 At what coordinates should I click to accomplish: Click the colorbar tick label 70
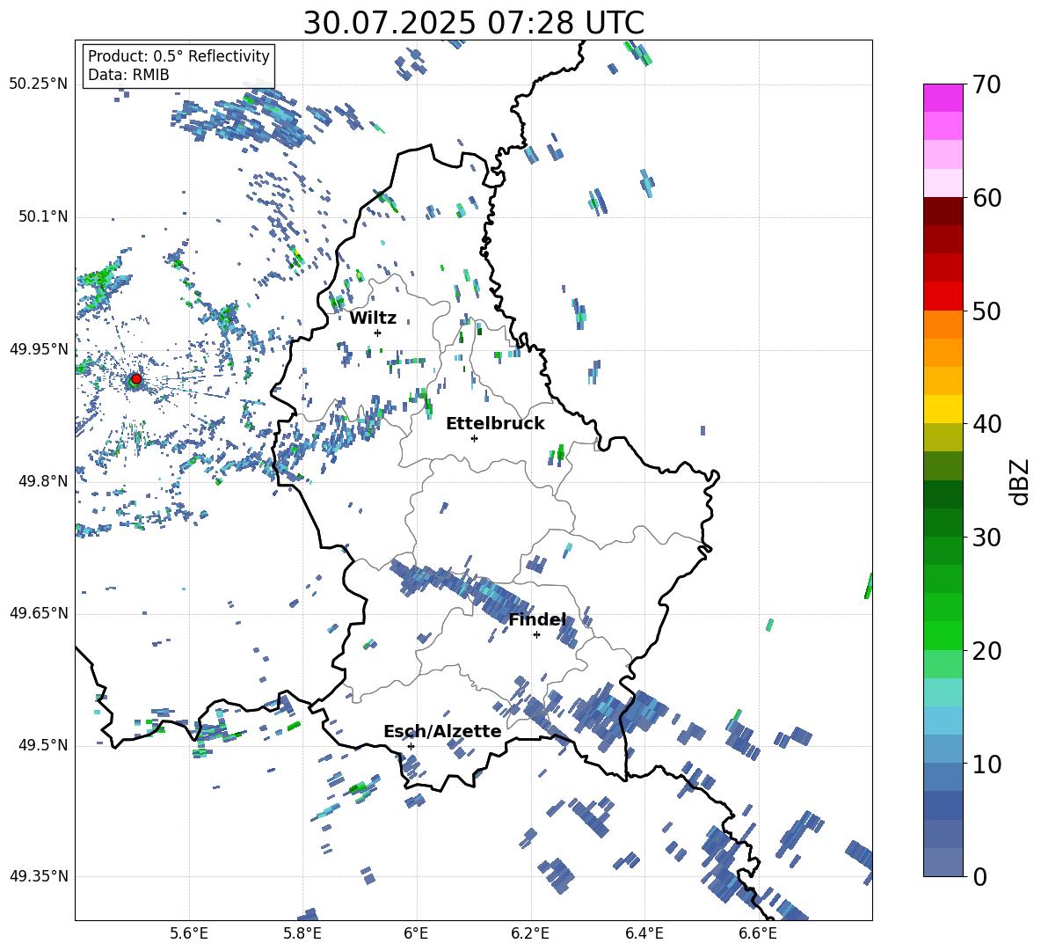[986, 84]
